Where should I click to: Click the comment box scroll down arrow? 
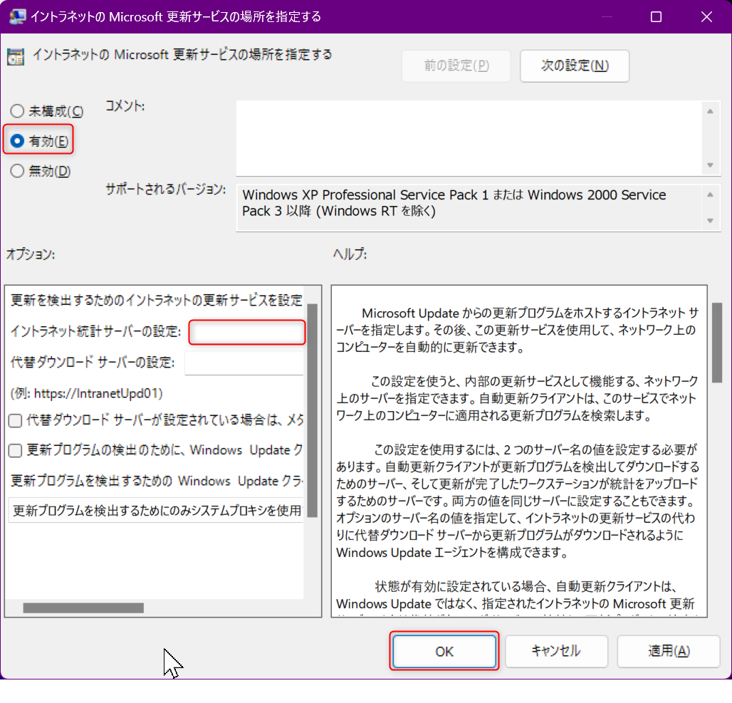point(710,165)
